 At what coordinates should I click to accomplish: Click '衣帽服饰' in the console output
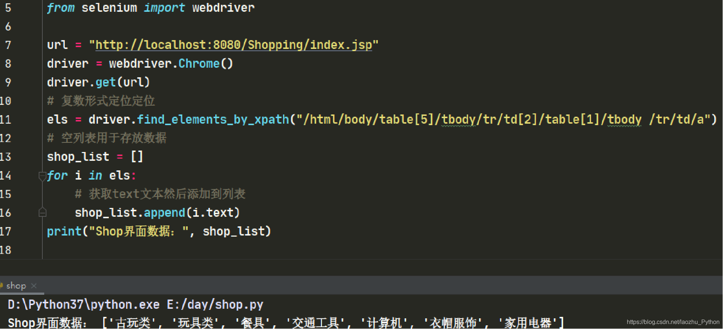(x=453, y=323)
